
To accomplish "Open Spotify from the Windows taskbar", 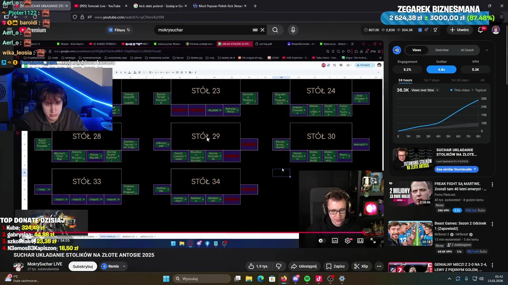I will pos(307,279).
